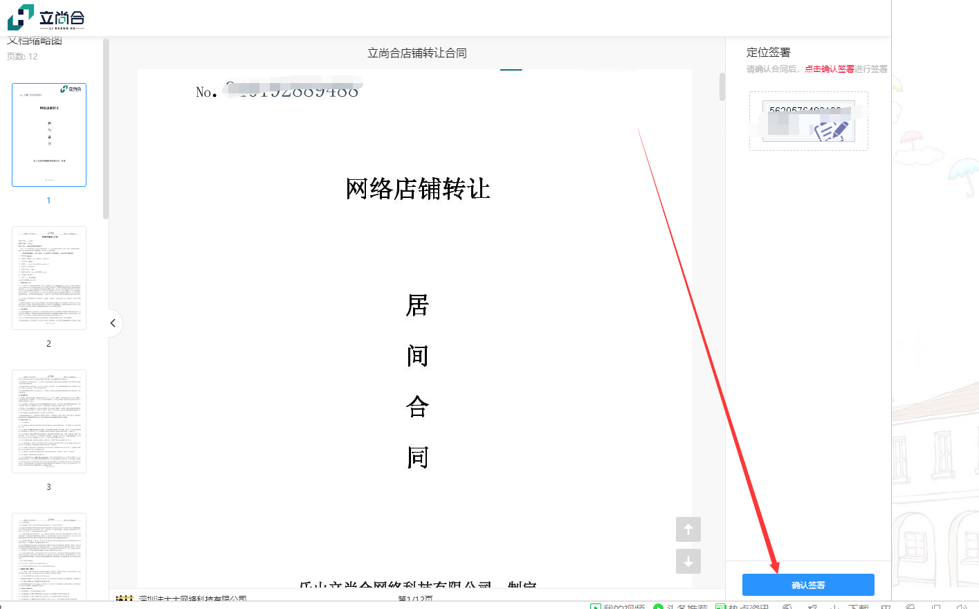Go to previous page with up arrow
Screen dimensions: 979x609
(688, 529)
